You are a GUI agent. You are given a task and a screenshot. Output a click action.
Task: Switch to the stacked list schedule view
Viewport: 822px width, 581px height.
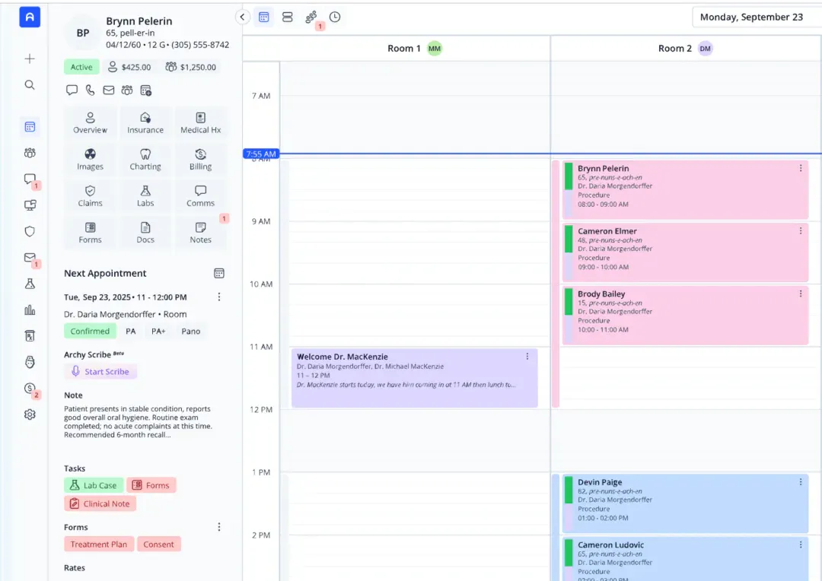click(x=287, y=17)
